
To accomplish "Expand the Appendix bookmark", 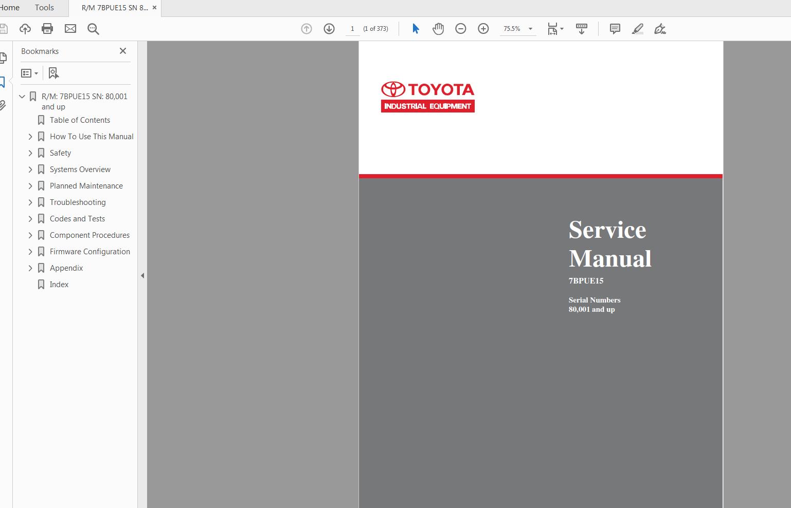I will (x=30, y=268).
